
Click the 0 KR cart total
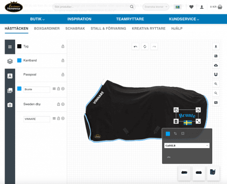[213, 7]
